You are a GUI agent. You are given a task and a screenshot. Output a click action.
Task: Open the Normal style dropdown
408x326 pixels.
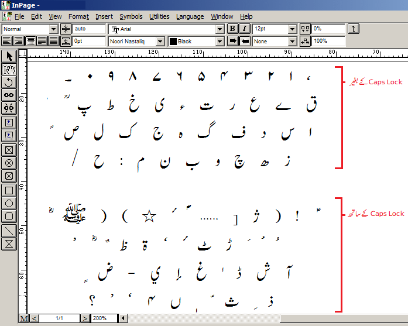(x=53, y=29)
